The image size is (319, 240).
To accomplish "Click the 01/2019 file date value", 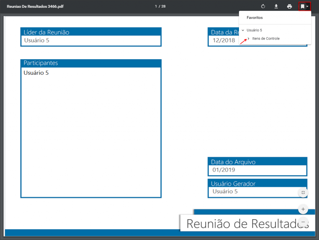I will coord(224,170).
